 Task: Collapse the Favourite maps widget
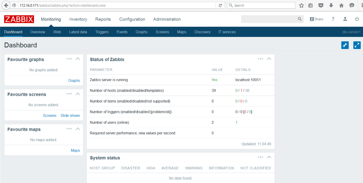tap(78, 129)
